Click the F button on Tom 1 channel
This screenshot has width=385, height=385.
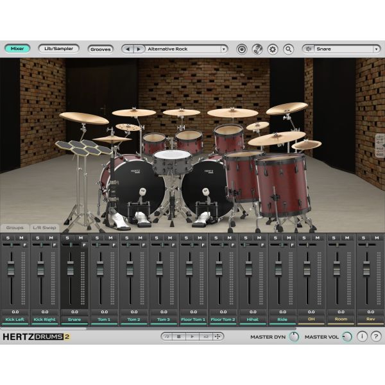[114, 245]
